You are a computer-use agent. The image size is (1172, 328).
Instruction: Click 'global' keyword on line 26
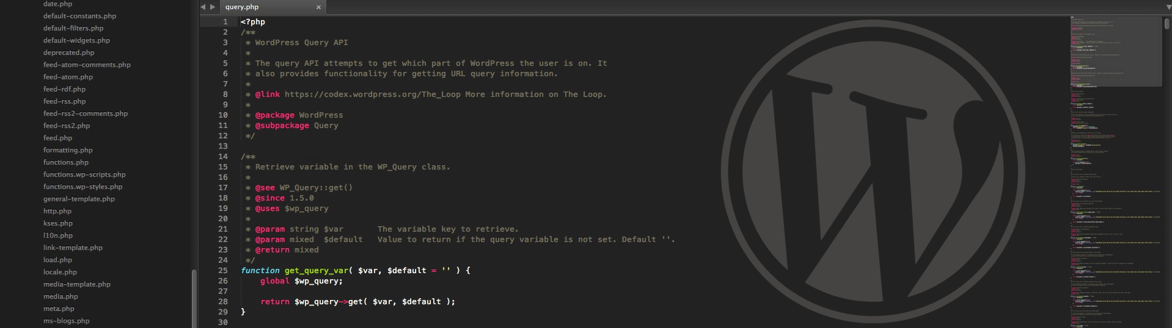pos(275,281)
